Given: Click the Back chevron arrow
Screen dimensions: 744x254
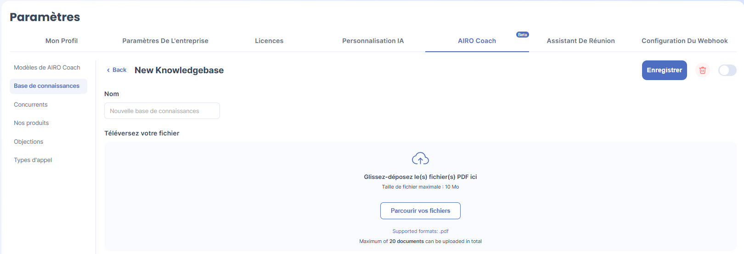Looking at the screenshot, I should pos(108,70).
